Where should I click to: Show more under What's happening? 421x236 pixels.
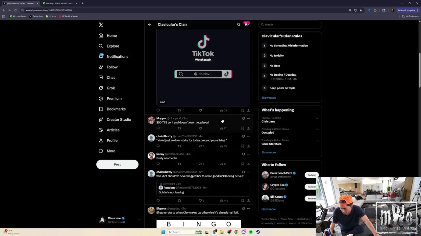tap(269, 152)
